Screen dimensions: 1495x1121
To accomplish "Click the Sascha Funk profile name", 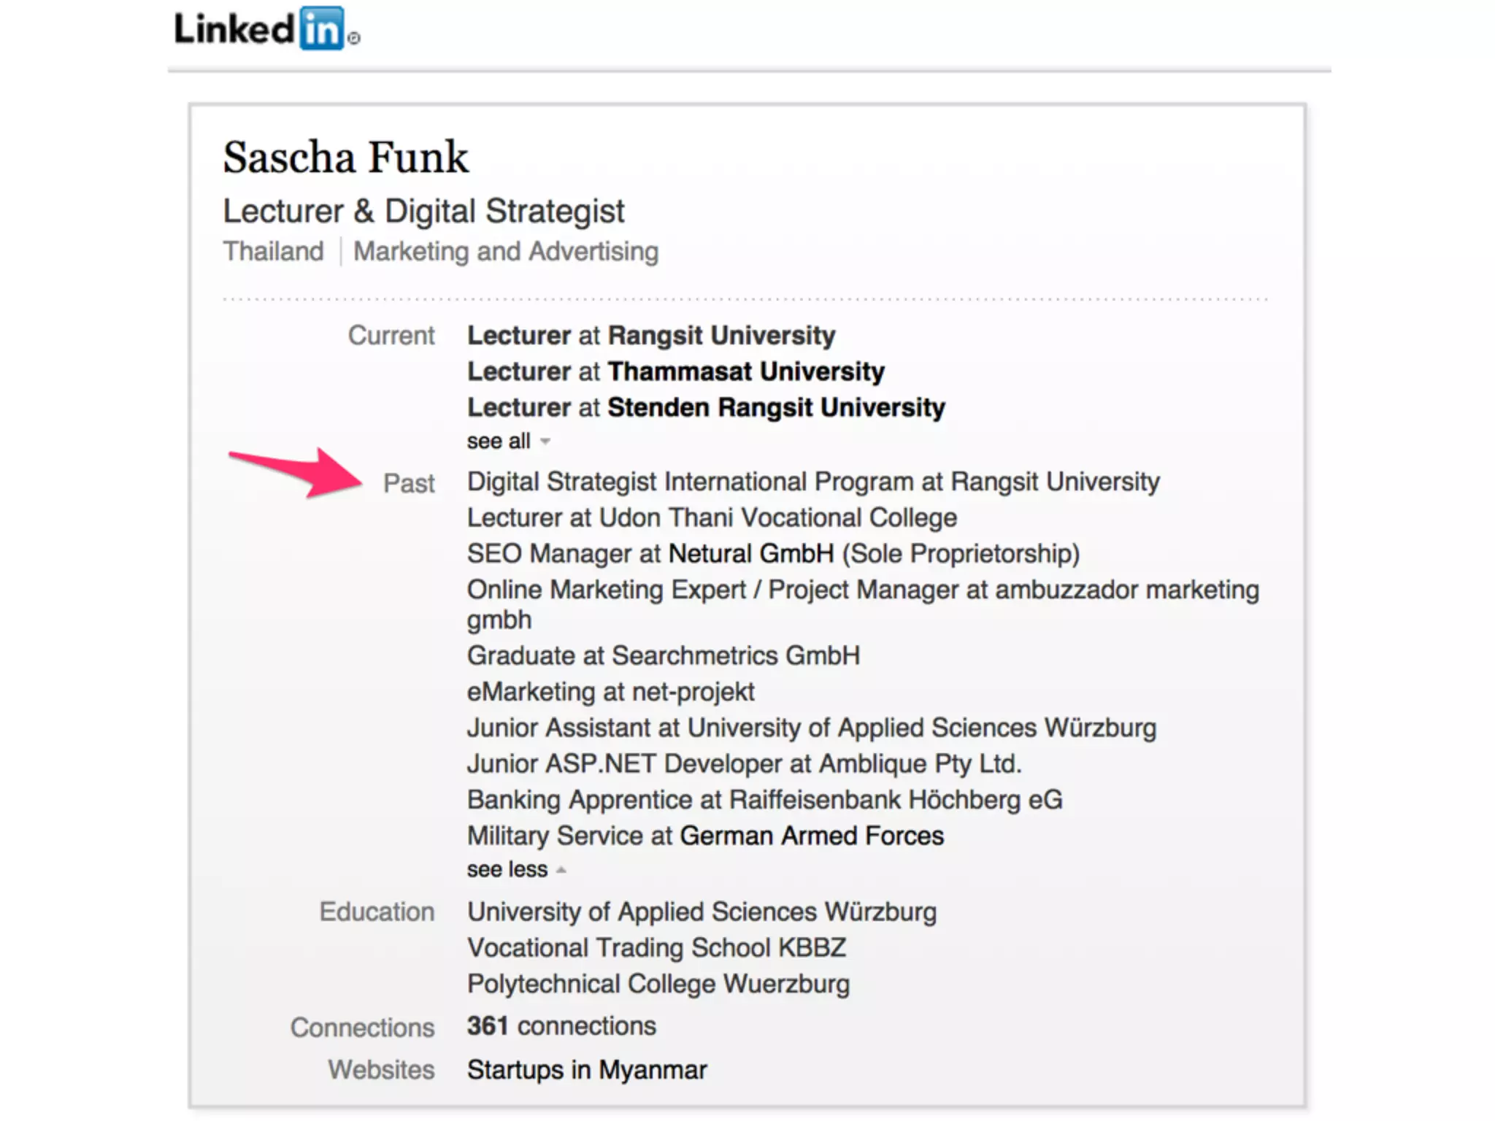I will tap(345, 158).
